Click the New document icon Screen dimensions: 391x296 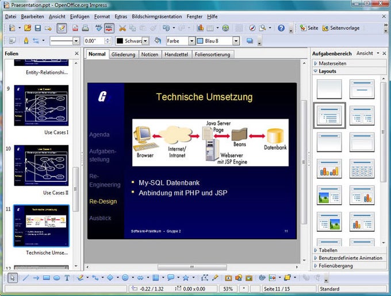point(12,28)
